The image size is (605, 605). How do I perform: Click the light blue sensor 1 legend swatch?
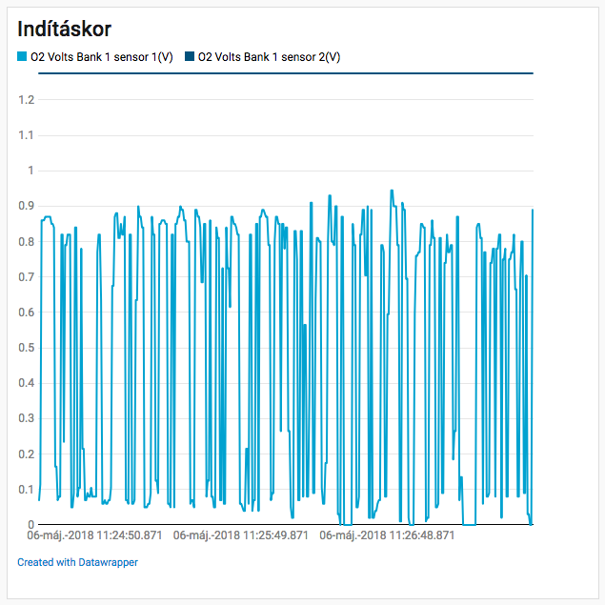pos(23,57)
